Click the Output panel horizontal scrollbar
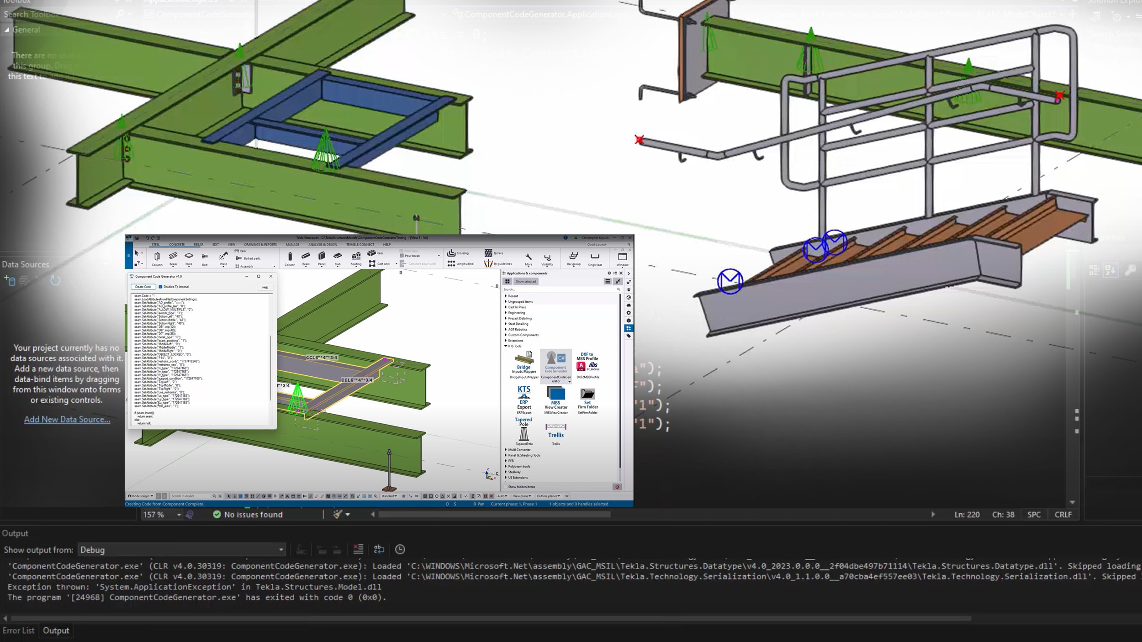Screen dimensions: 1142x642 [x=491, y=619]
